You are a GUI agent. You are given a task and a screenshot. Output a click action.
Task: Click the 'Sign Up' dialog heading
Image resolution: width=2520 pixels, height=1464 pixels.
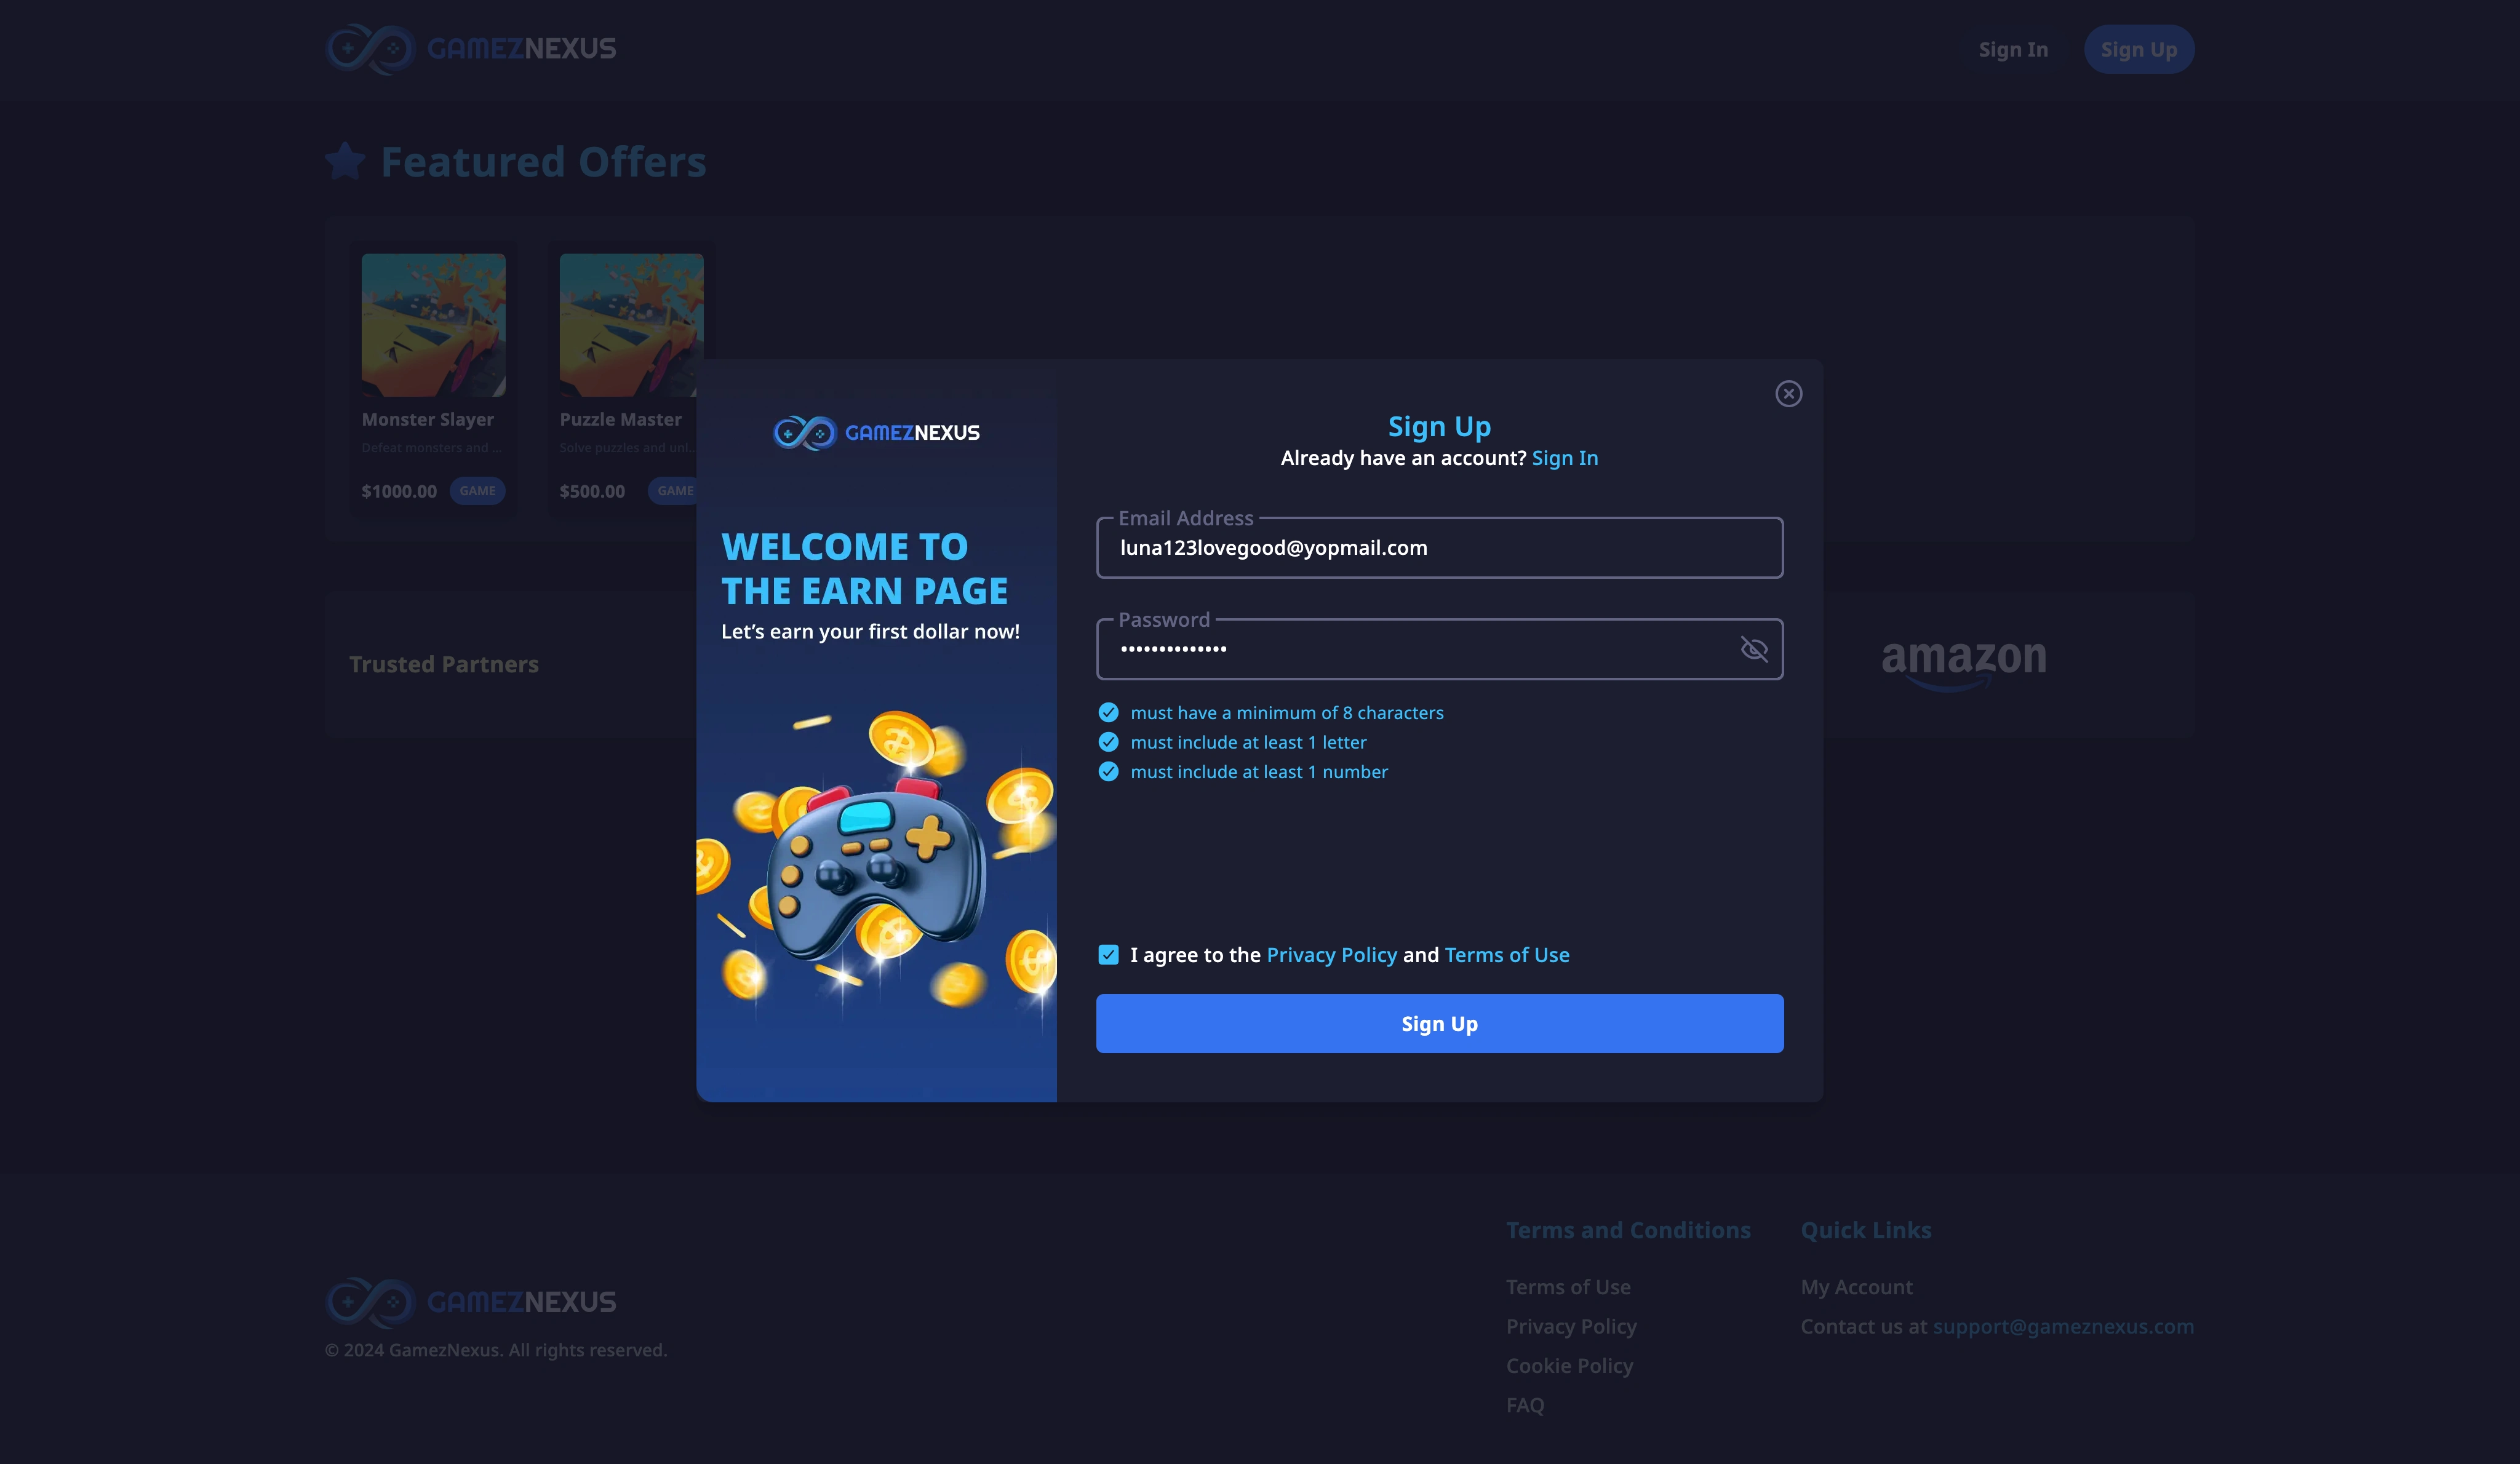tap(1439, 427)
